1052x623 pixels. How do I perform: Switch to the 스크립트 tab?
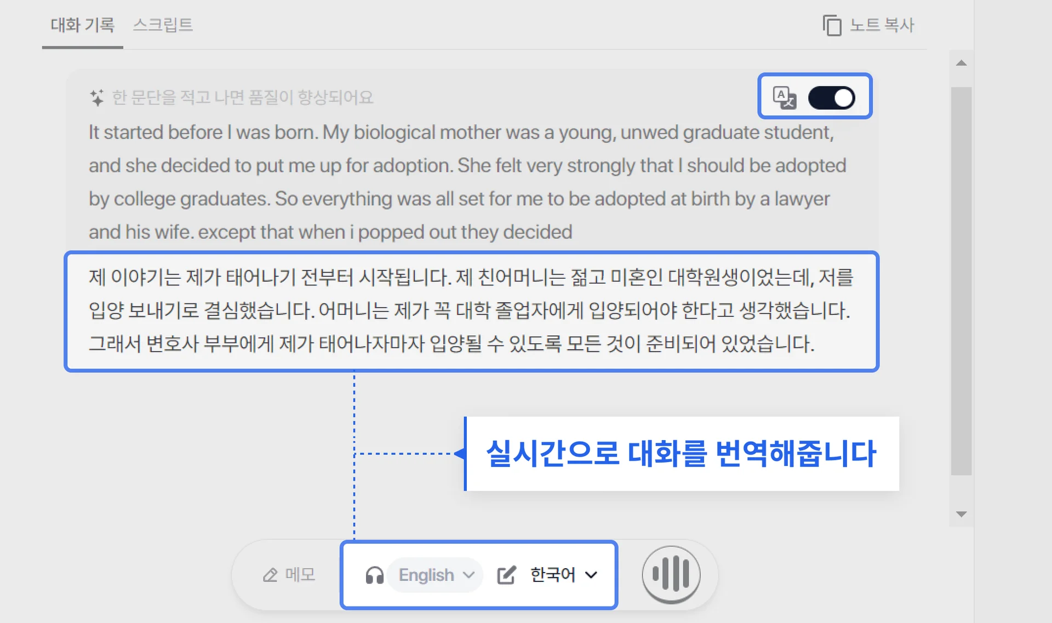click(163, 25)
